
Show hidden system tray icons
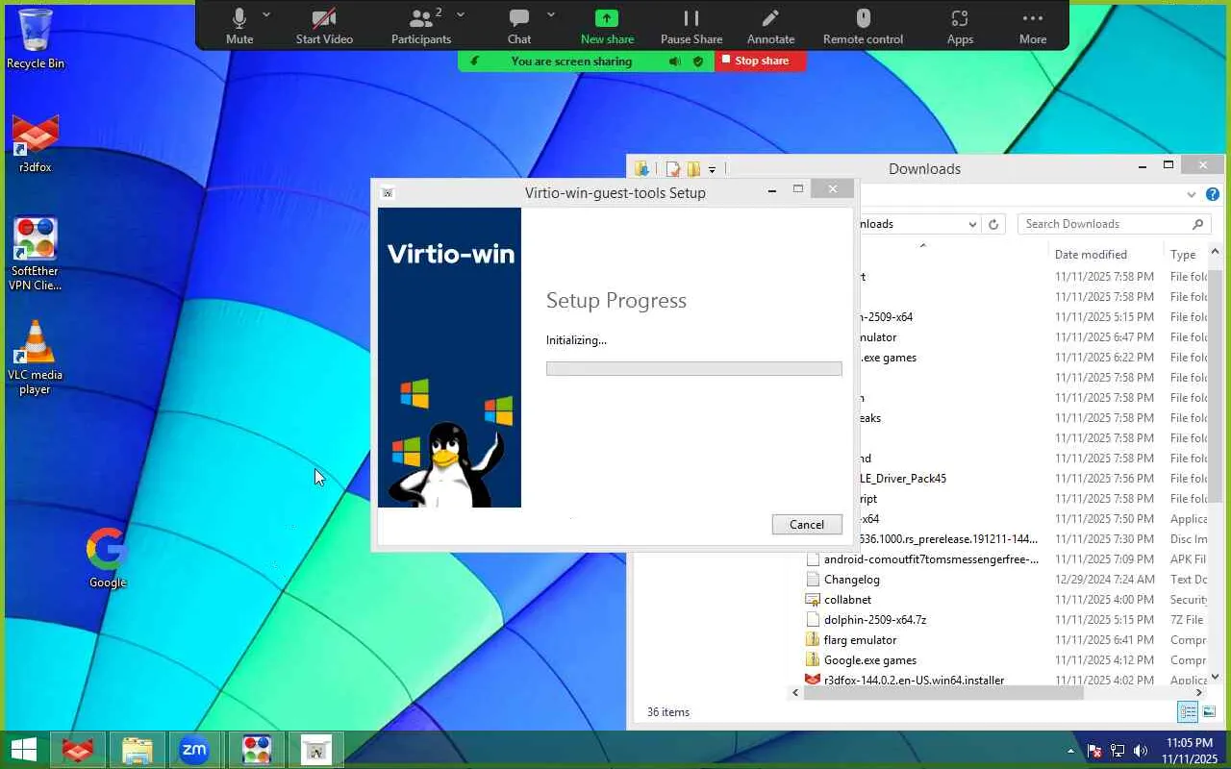tap(1071, 751)
